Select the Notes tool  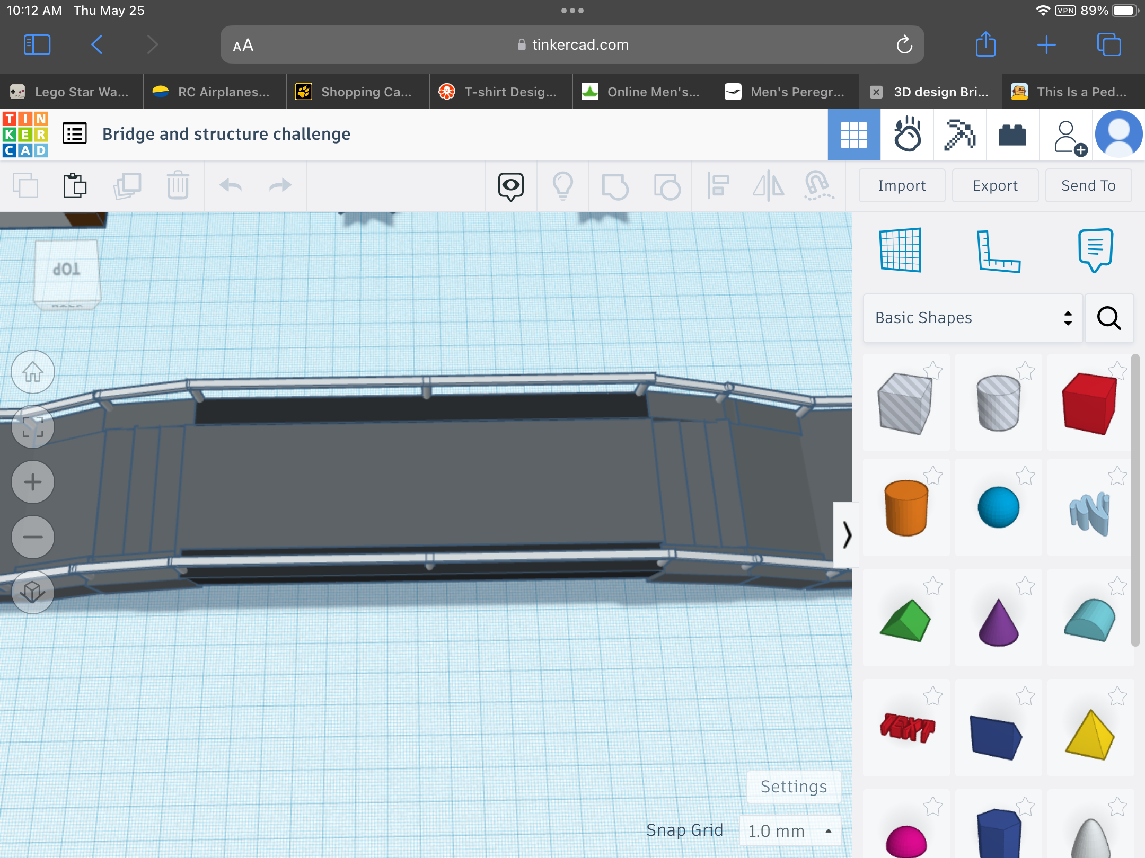point(1095,250)
